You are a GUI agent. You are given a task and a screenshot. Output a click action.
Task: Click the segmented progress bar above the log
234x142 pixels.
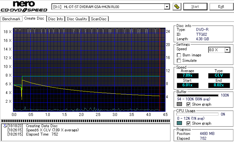[86, 121]
